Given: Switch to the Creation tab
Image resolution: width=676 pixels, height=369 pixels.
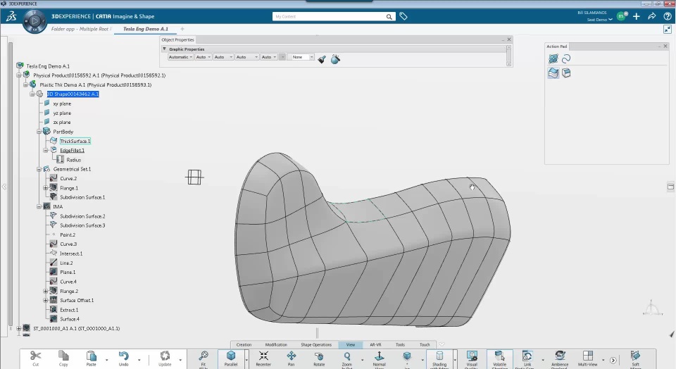Looking at the screenshot, I should tap(244, 344).
